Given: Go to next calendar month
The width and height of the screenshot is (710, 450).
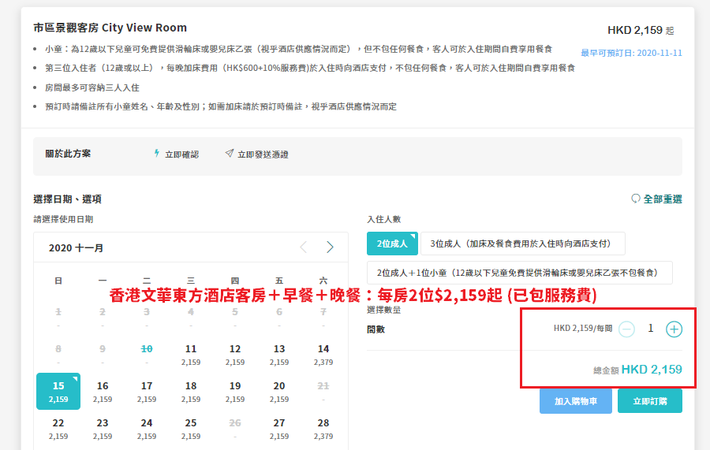Looking at the screenshot, I should tap(330, 247).
